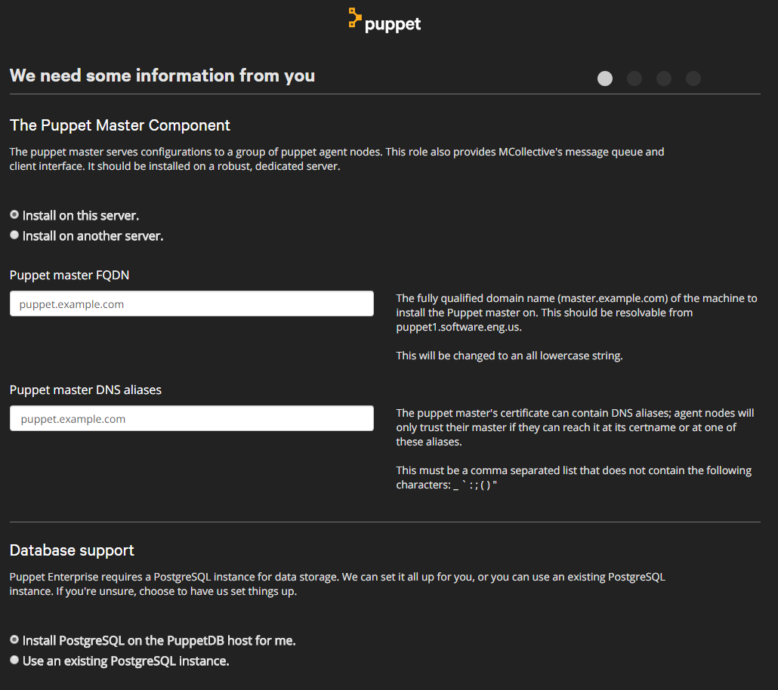Click the fourth step progress dot

point(693,79)
